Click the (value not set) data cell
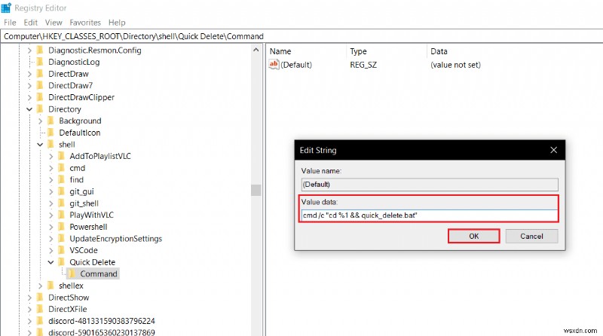 [455, 65]
